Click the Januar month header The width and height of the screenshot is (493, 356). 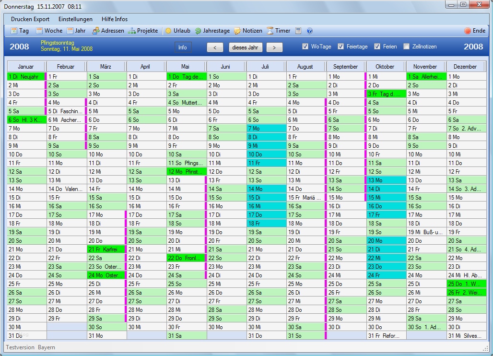click(x=26, y=66)
